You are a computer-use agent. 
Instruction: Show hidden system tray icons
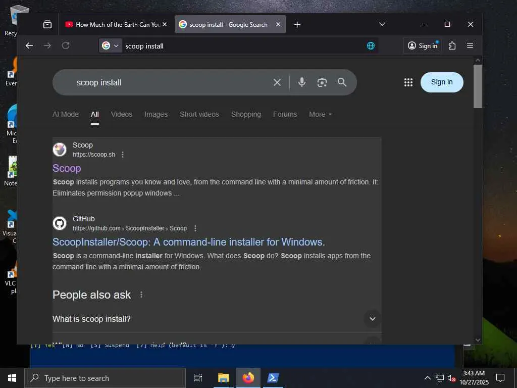point(427,378)
